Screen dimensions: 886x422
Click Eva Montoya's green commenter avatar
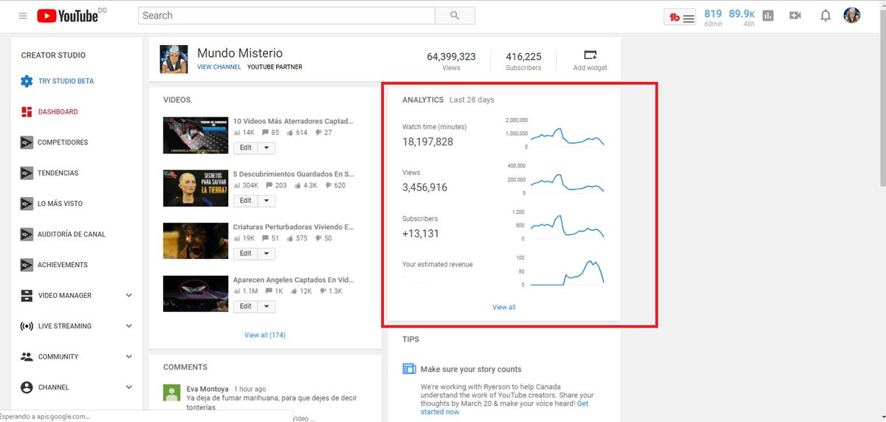pyautogui.click(x=171, y=392)
